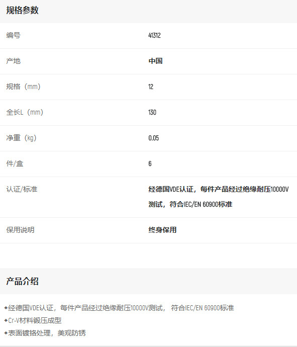Click the 规格（mm） label
This screenshot has height=347, width=297.
[23, 86]
